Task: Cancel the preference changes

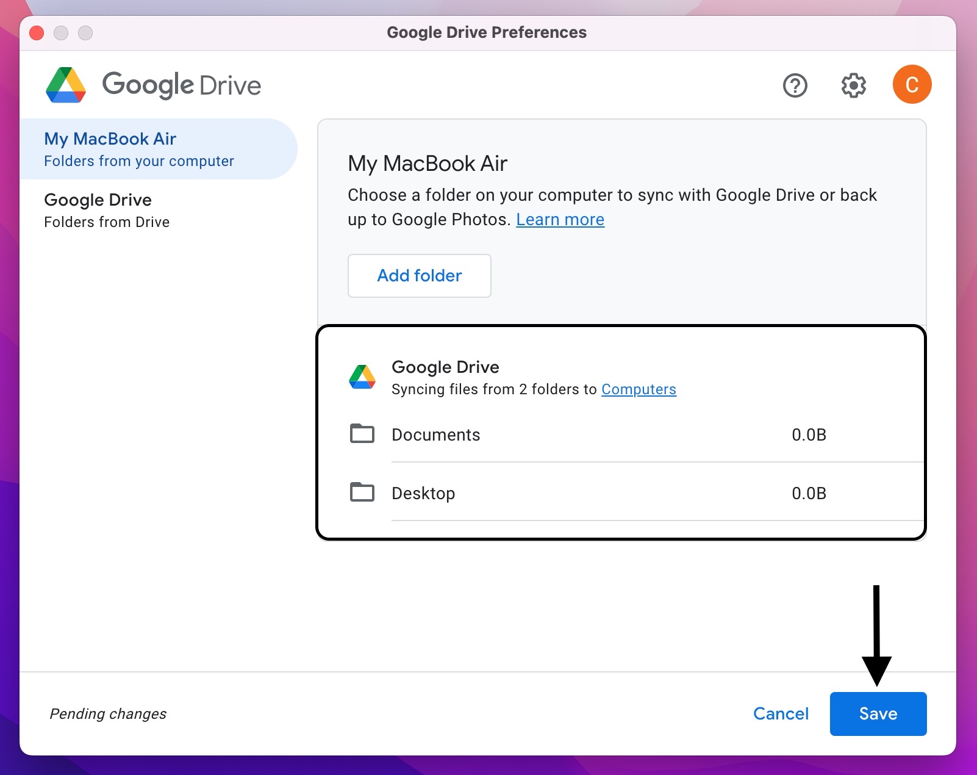Action: click(x=781, y=714)
